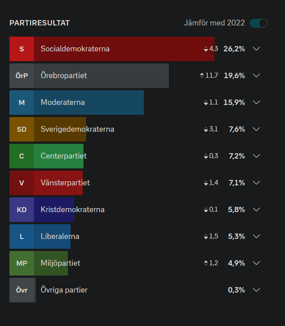Open Sverigedemokraterna chevron dropdown
The width and height of the screenshot is (285, 326).
click(256, 130)
